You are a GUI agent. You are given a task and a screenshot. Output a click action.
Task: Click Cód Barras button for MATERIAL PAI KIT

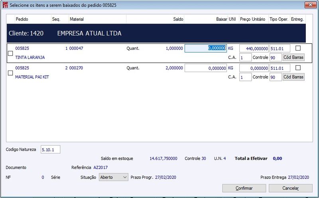293,77
